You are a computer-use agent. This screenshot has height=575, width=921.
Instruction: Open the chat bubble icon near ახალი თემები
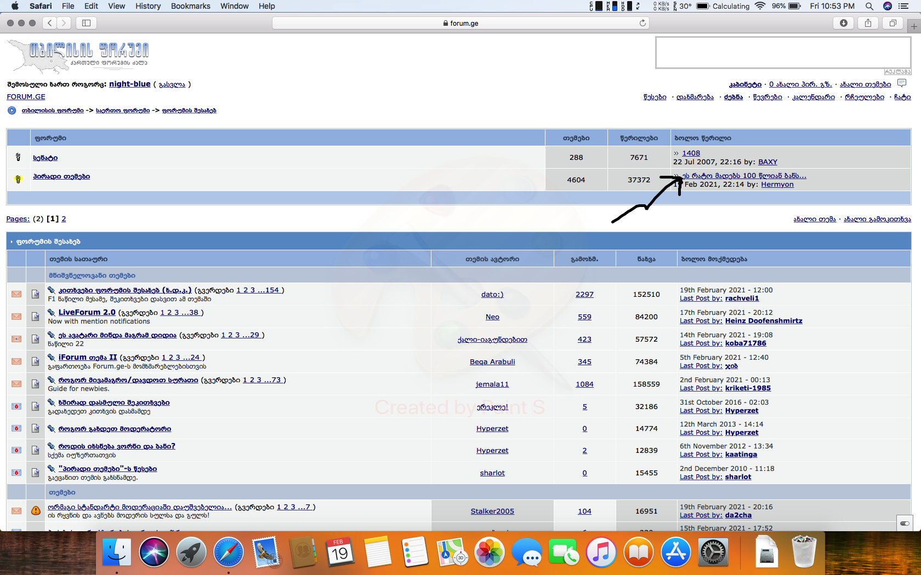(x=902, y=83)
